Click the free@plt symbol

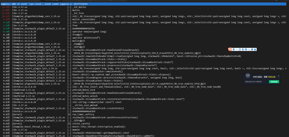78,35
